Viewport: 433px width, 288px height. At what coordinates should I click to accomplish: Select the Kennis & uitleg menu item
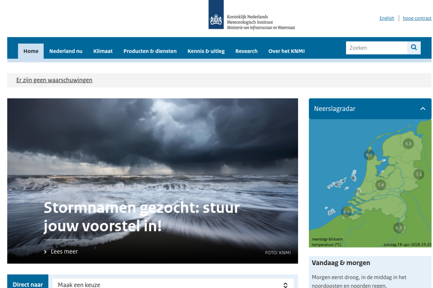pyautogui.click(x=206, y=51)
